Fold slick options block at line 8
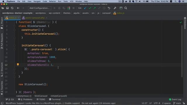Screen dimensions: 187x105 pyautogui.click(x=15, y=49)
